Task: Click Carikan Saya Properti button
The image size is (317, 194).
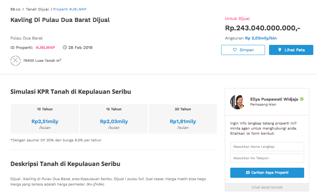Action: [x=267, y=173]
